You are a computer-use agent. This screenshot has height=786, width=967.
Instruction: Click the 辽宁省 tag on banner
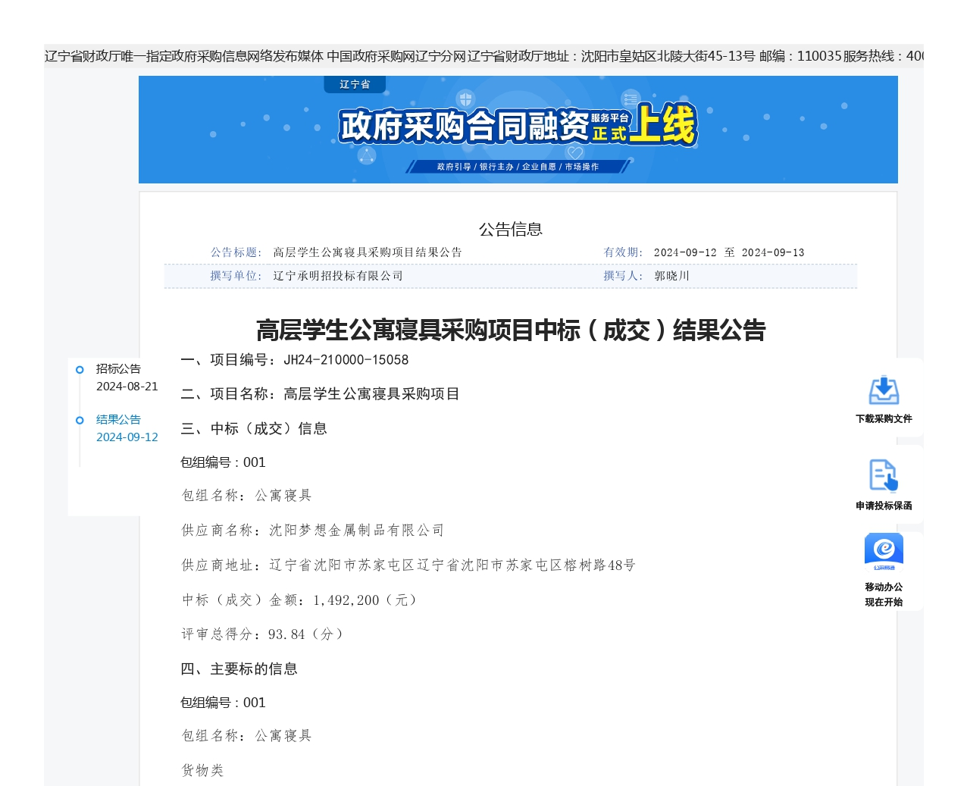coord(355,84)
